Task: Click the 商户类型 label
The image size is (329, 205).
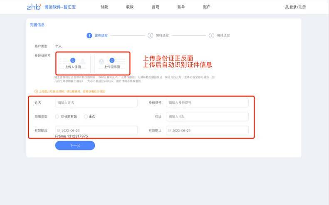Action: pos(41,46)
